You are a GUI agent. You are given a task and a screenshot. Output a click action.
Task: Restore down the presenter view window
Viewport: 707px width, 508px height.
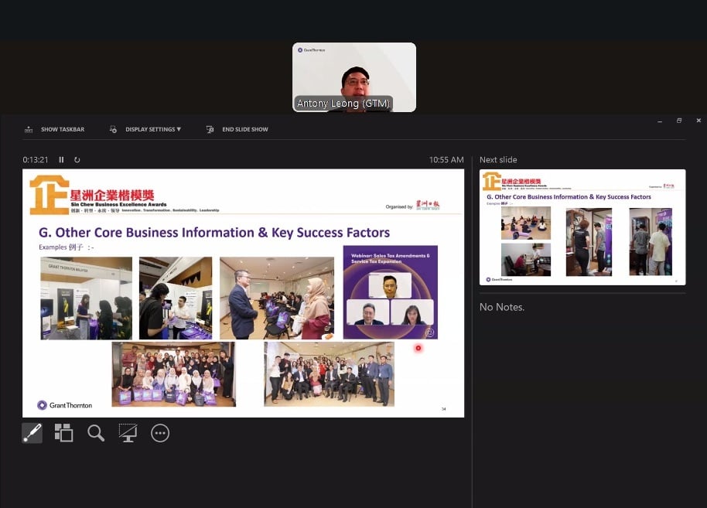pos(679,121)
